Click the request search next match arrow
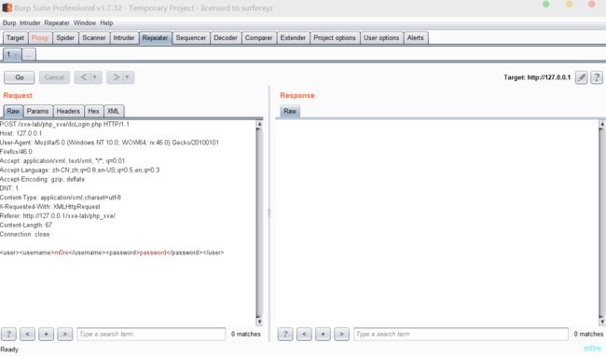 tap(65, 334)
